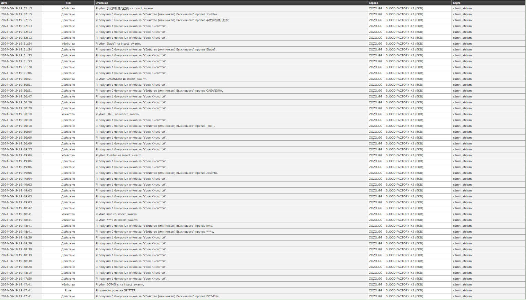526x300 pixels.
Task: Select the 'Я убил BOT-Ellis' kill entry
Action: click(119, 284)
